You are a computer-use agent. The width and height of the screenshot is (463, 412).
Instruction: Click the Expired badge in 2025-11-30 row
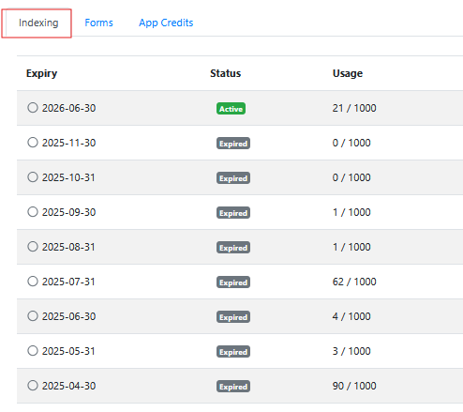pyautogui.click(x=233, y=144)
